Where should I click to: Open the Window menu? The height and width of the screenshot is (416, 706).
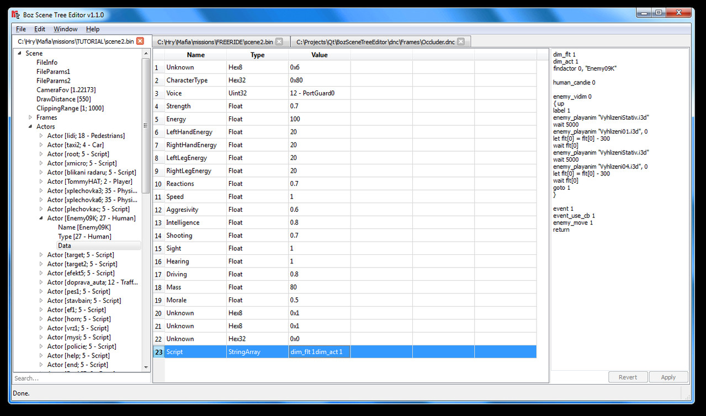[x=65, y=29]
